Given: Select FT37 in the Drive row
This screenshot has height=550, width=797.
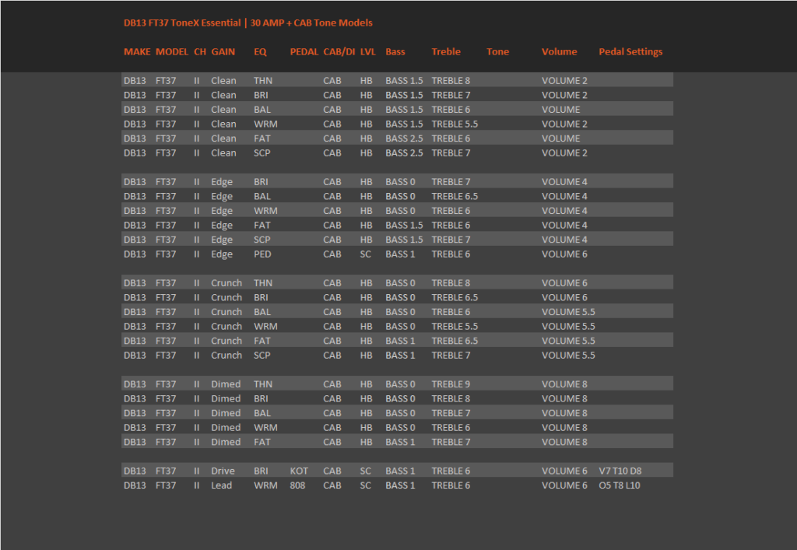Looking at the screenshot, I should tap(166, 471).
